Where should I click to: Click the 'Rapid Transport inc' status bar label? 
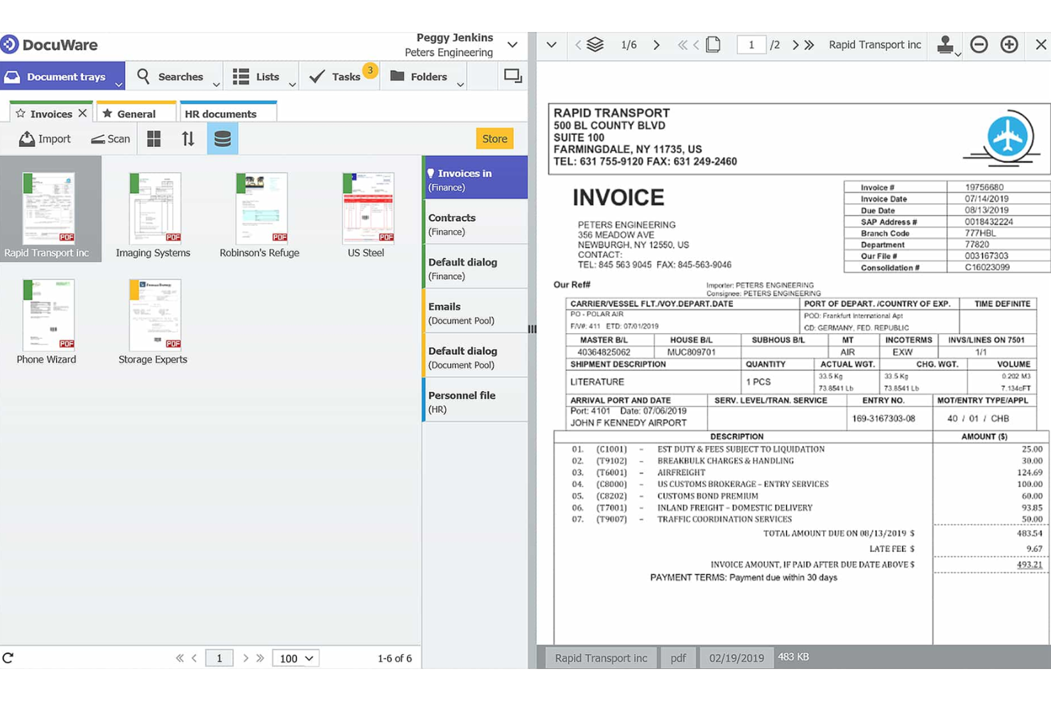[x=601, y=658]
